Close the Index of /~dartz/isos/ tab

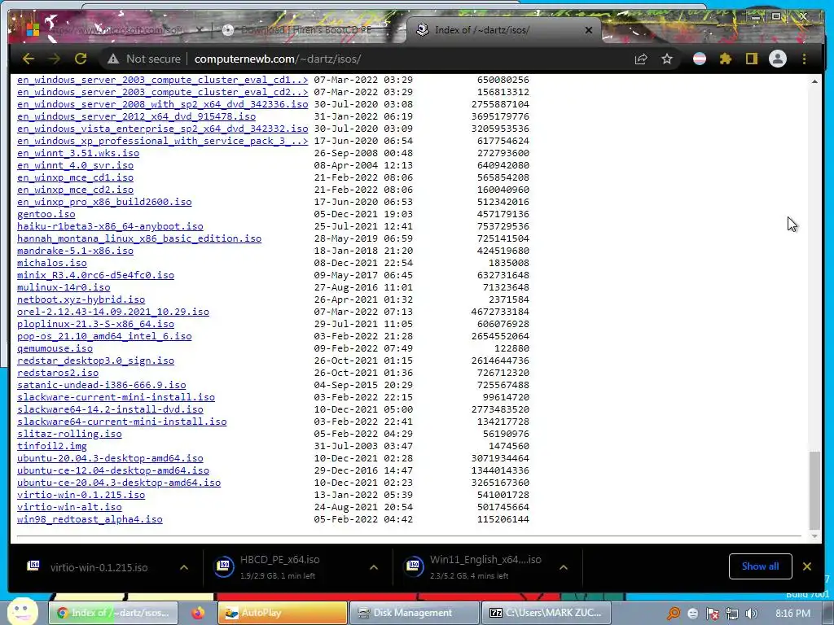pos(589,30)
